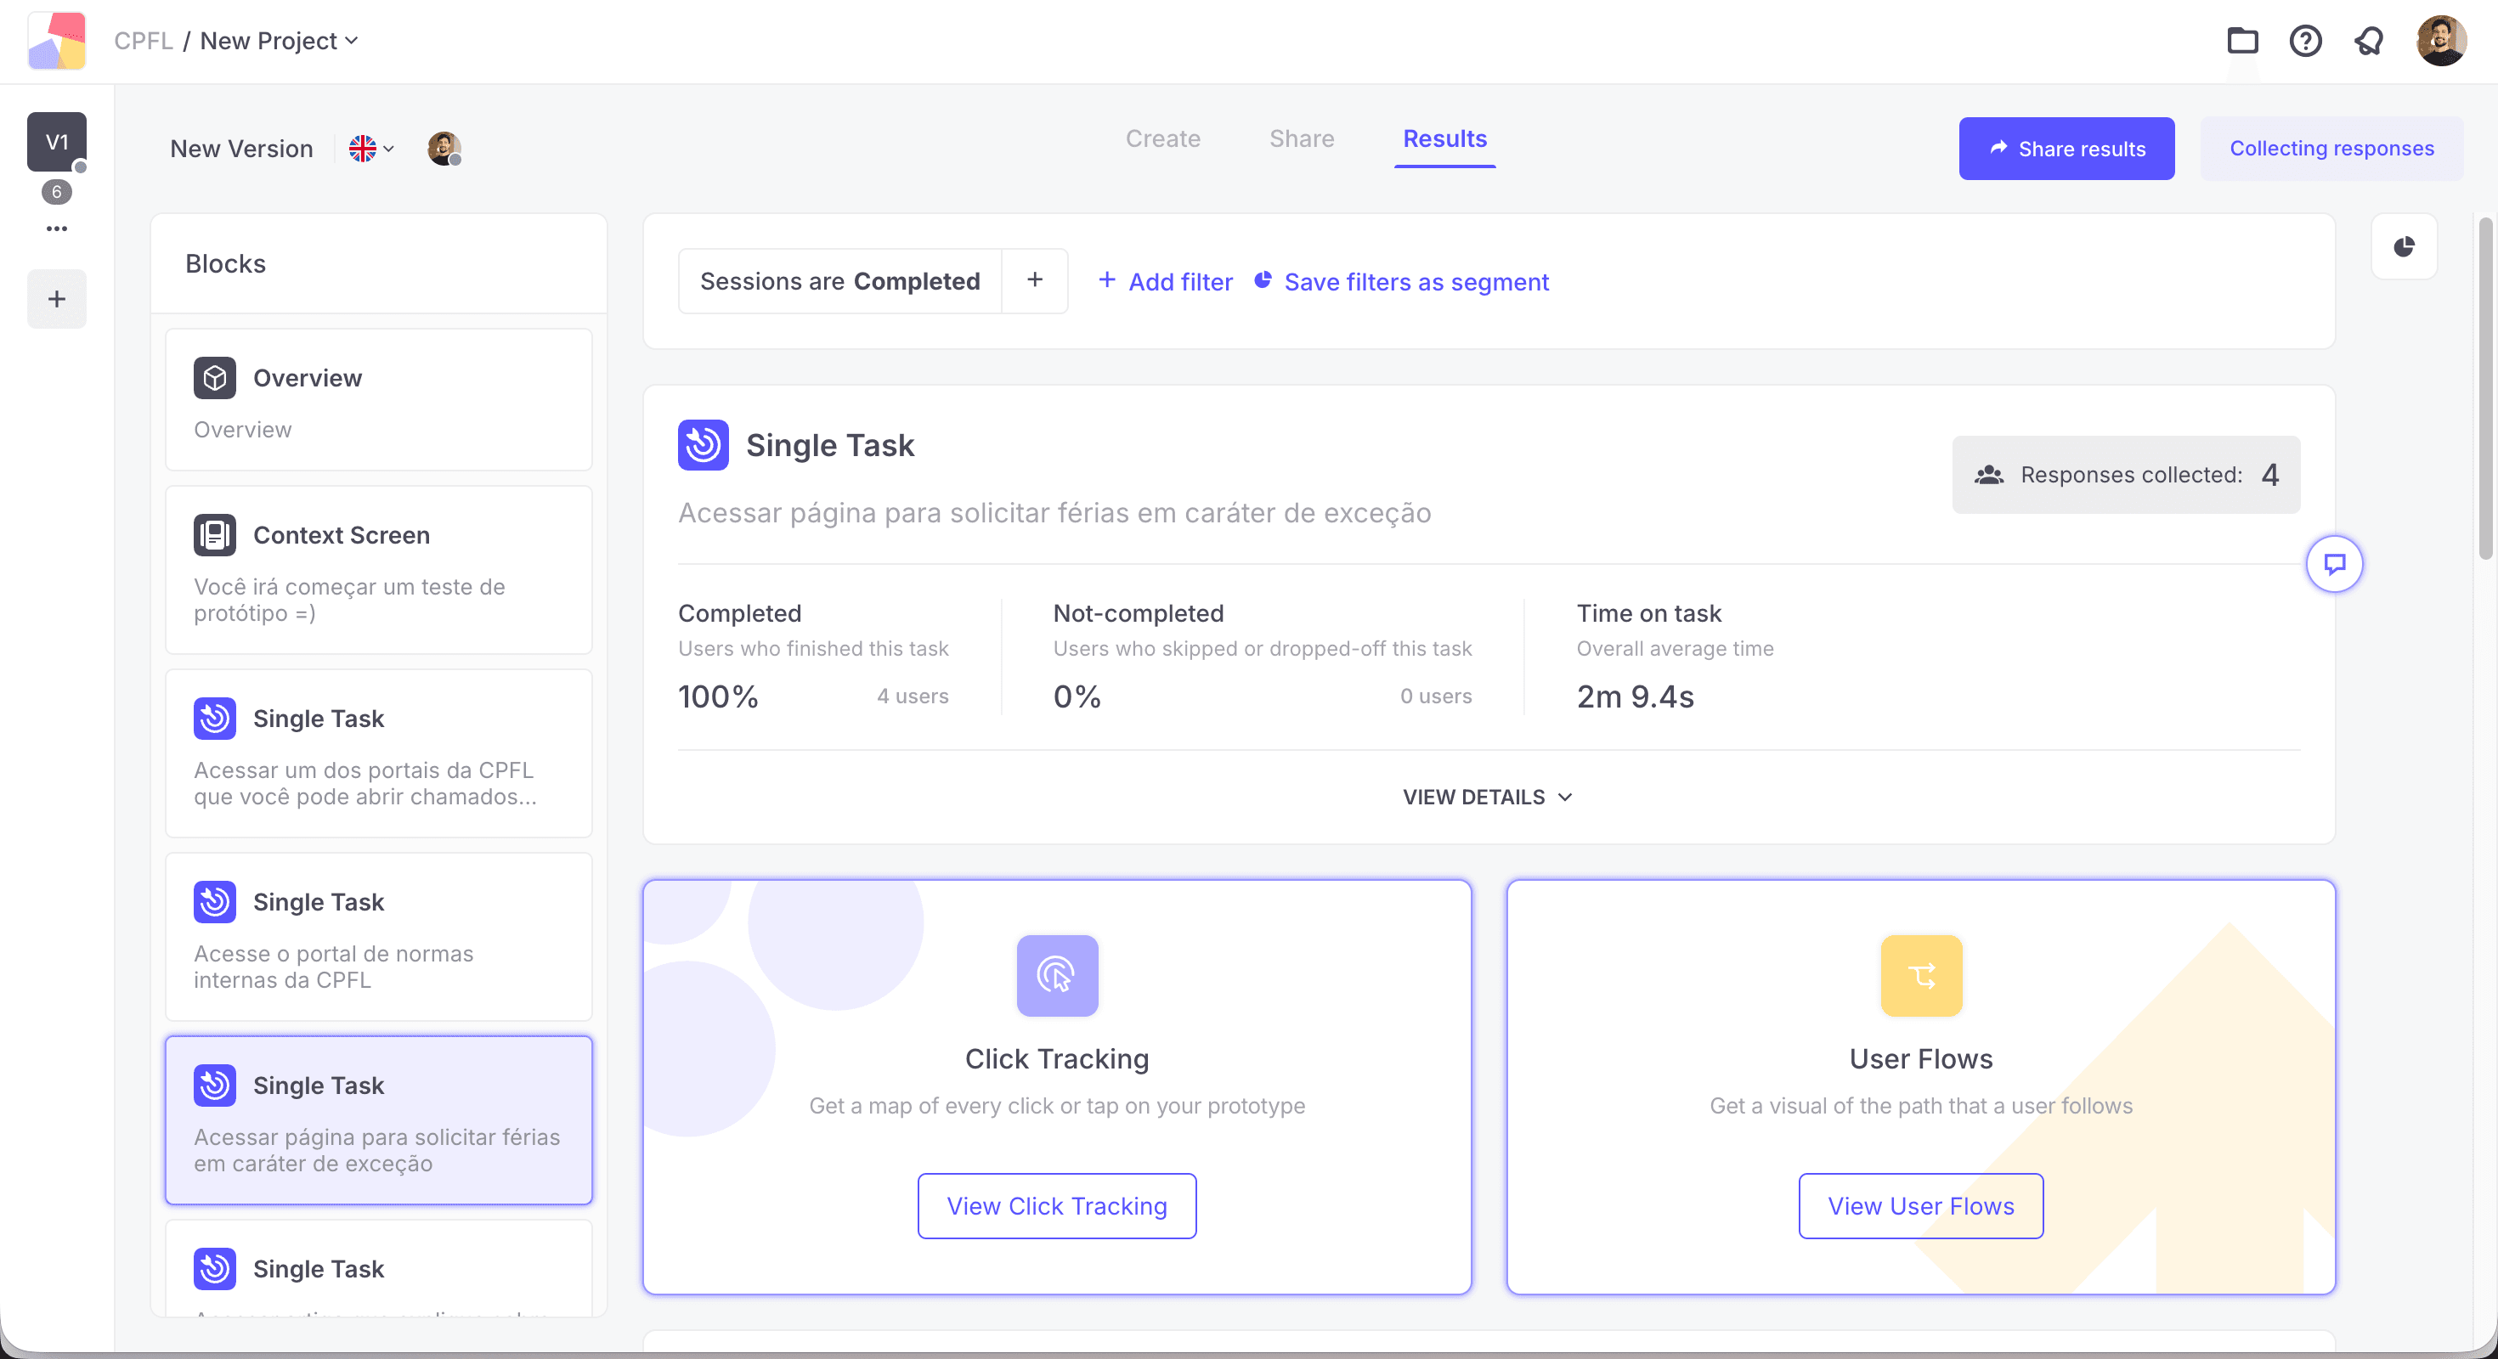
Task: Open the projects folder icon
Action: (x=2242, y=41)
